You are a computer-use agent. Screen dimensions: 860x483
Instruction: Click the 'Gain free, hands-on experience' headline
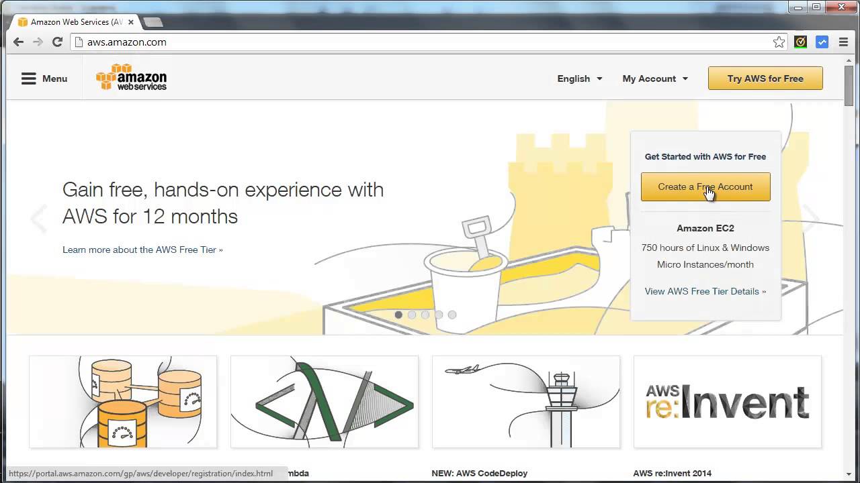[223, 203]
